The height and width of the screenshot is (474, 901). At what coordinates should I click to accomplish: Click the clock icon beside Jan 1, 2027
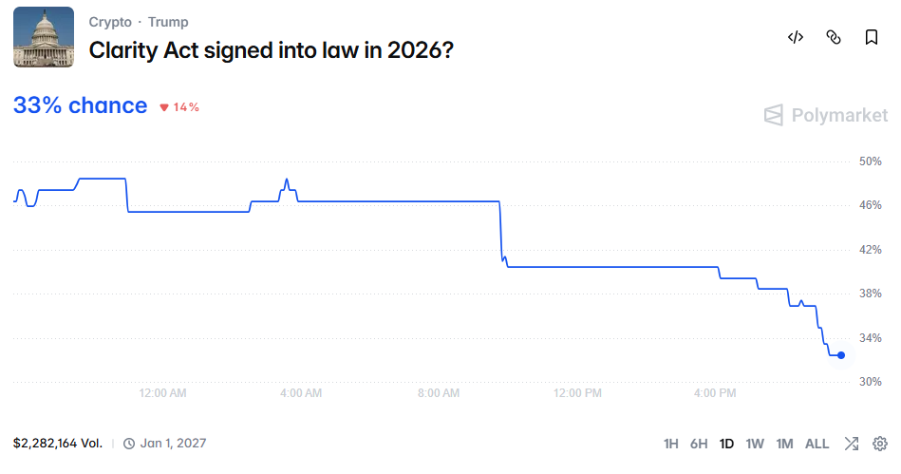click(129, 444)
